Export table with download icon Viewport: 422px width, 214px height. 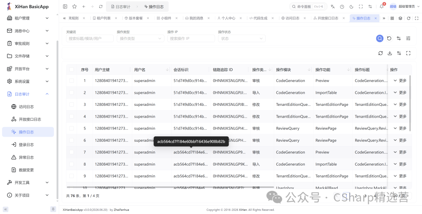390,53
